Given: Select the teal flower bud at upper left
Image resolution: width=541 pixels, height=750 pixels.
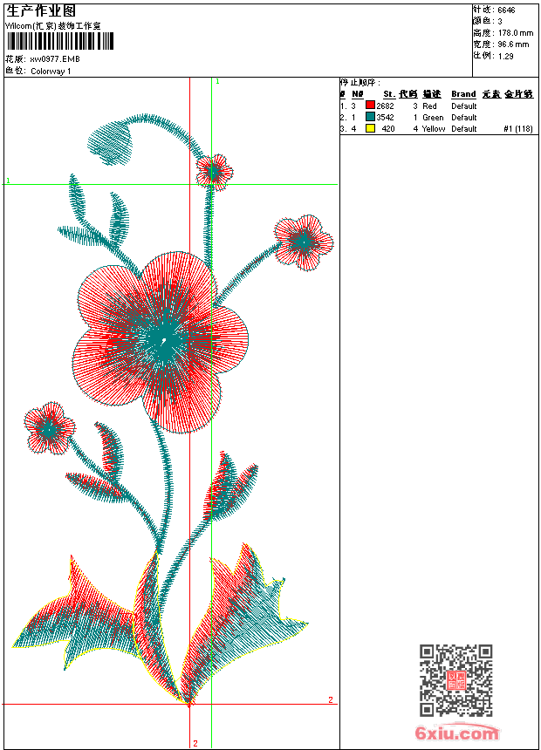Looking at the screenshot, I should (x=110, y=142).
